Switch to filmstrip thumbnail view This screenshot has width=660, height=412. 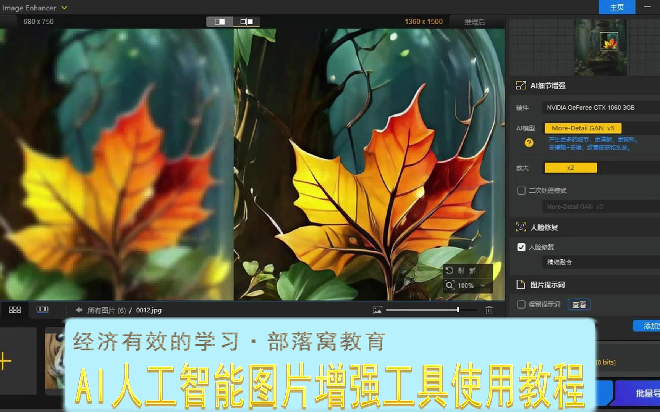(42, 309)
